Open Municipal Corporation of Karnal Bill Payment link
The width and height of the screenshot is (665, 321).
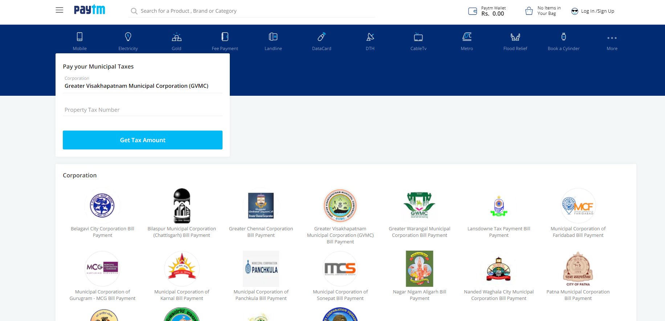coord(182,295)
